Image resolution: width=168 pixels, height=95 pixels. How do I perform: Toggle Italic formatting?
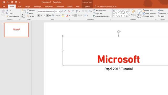pyautogui.click(x=42, y=15)
